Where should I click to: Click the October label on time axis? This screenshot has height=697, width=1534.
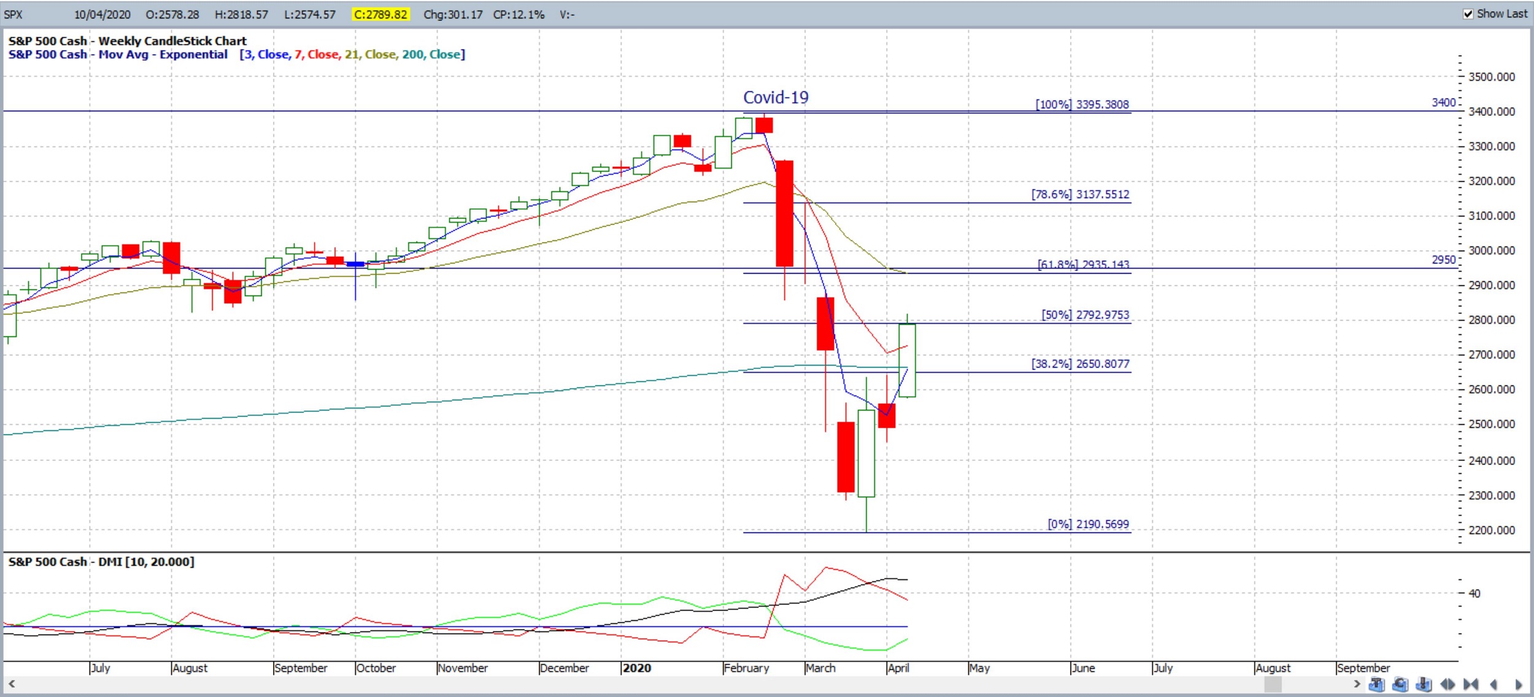click(376, 668)
